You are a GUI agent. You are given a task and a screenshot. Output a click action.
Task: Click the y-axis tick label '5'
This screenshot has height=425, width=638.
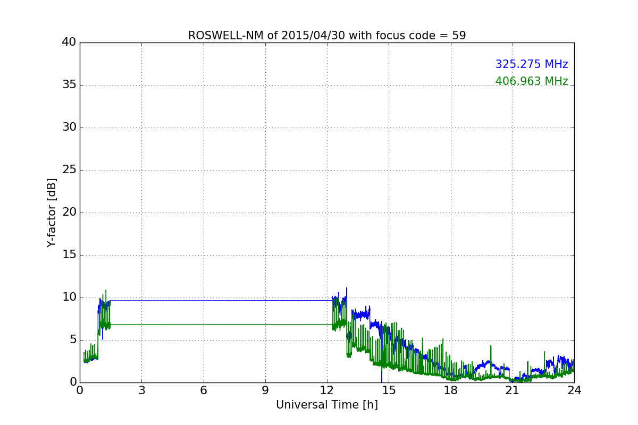[x=73, y=340]
